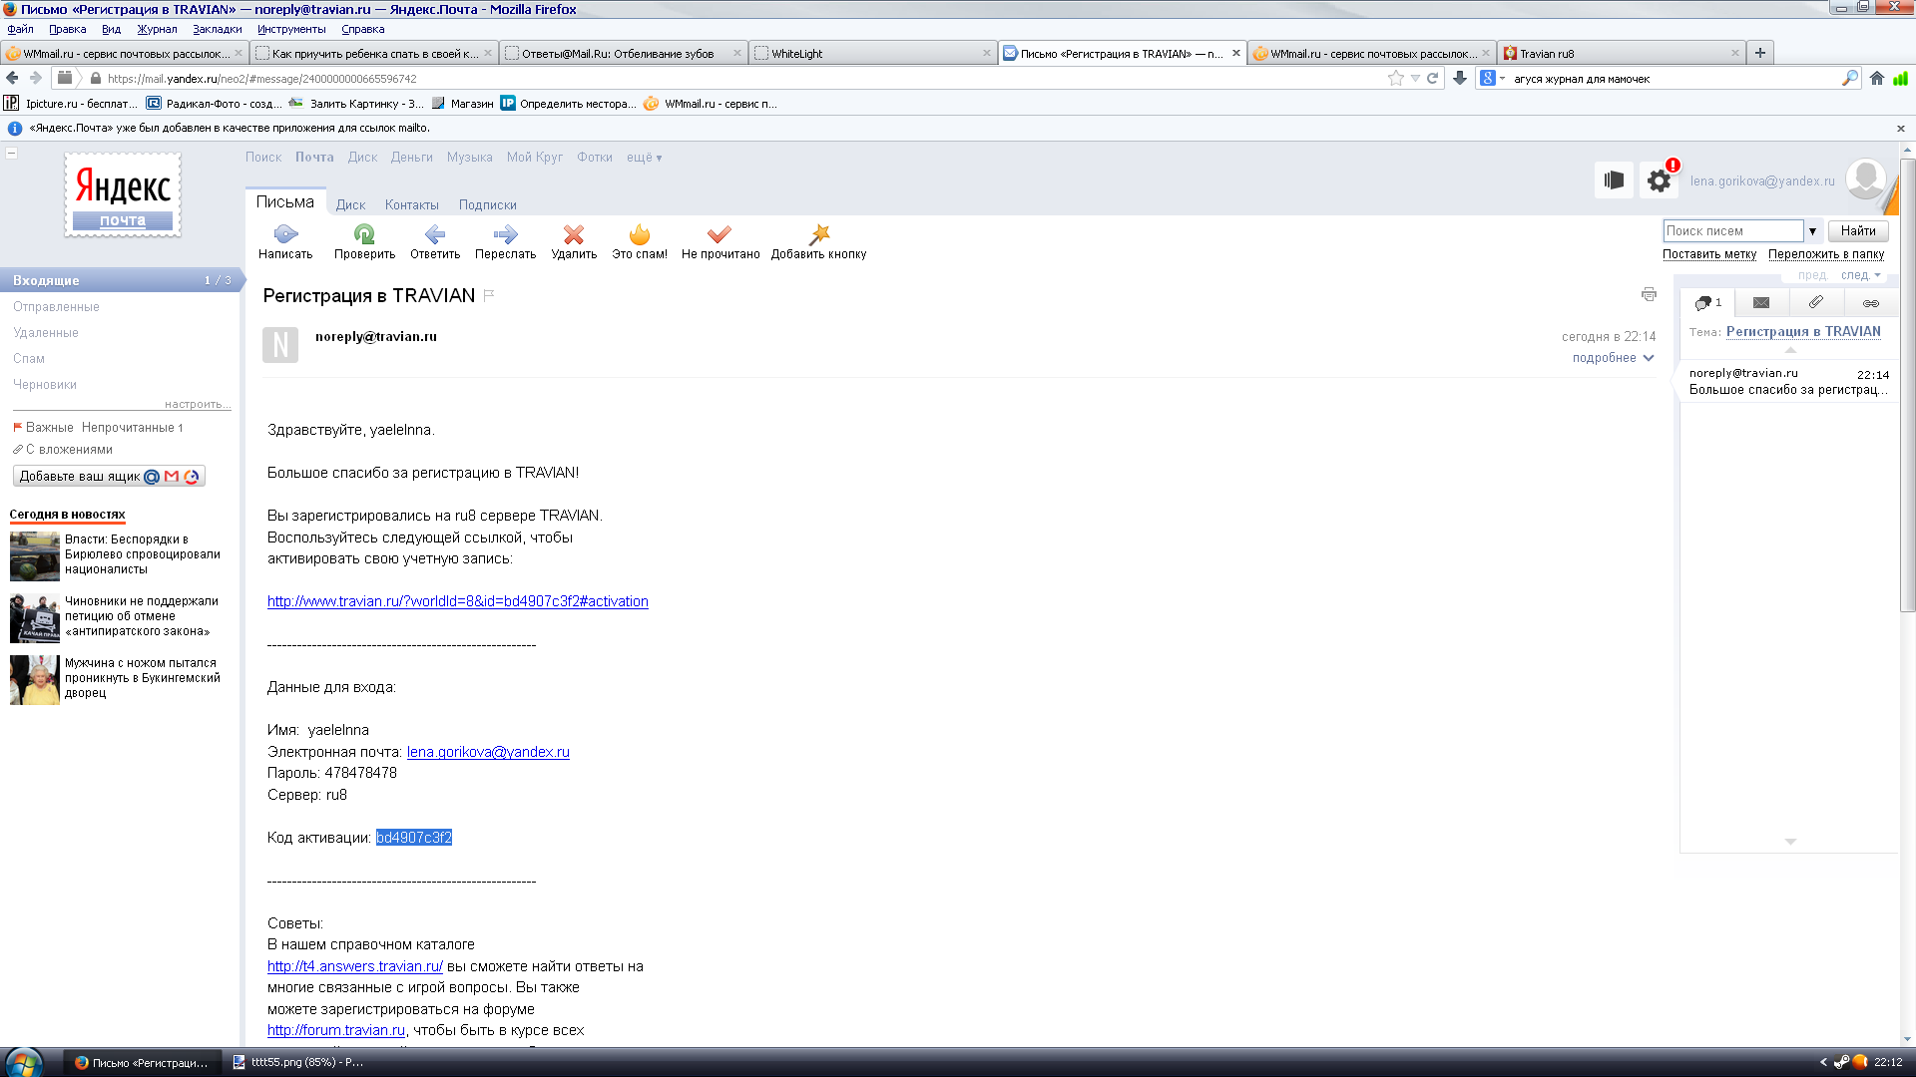Delete message with Удалить red cross

574,234
